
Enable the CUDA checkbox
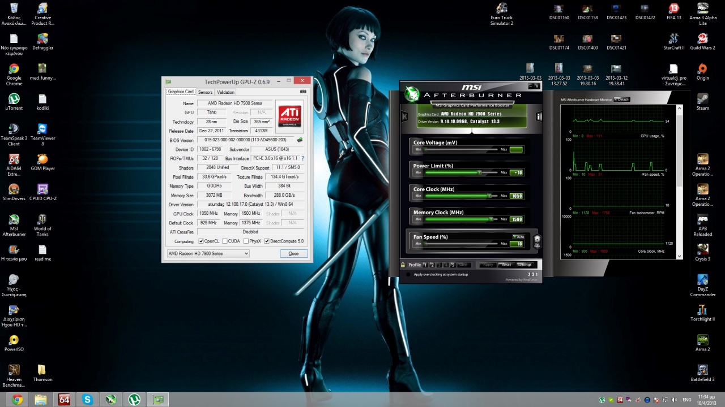point(225,241)
